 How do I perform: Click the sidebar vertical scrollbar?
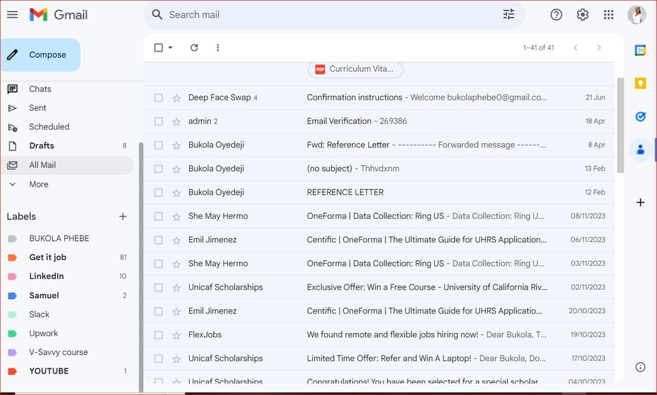[x=141, y=268]
